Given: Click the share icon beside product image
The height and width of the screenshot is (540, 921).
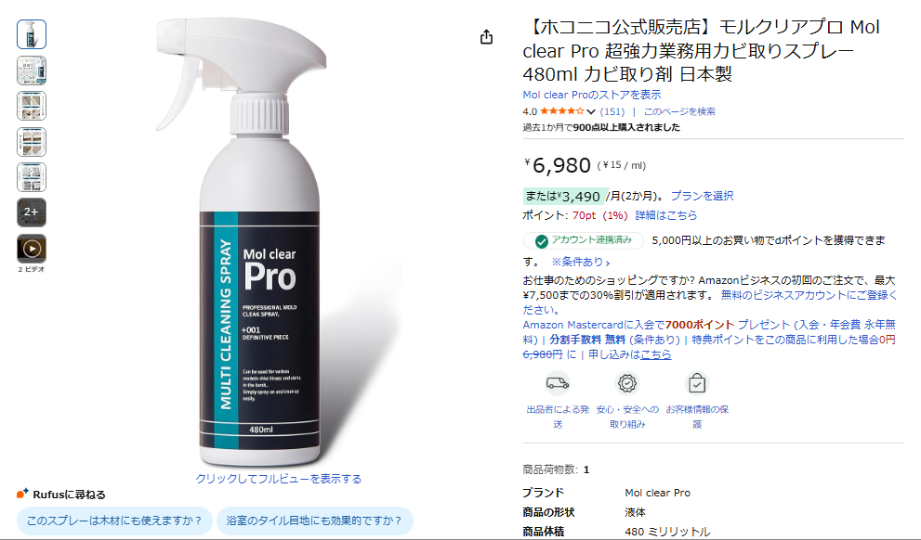Looking at the screenshot, I should [x=486, y=37].
